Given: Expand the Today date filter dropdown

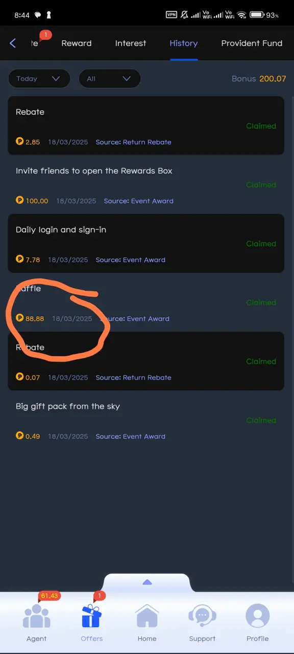Looking at the screenshot, I should 39,79.
